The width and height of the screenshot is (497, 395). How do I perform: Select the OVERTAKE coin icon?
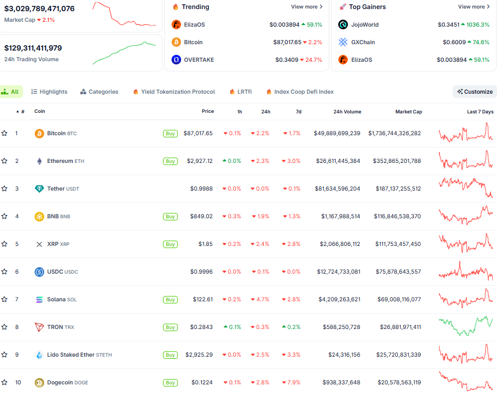(176, 60)
